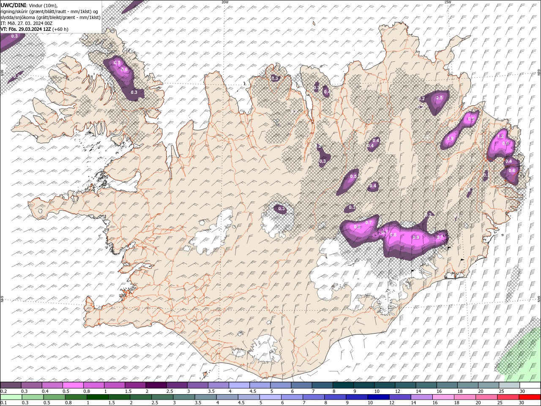Click the 12 purple swatch in rain scale
Image resolution: width=541 pixels, height=406 pixels.
pos(400,397)
